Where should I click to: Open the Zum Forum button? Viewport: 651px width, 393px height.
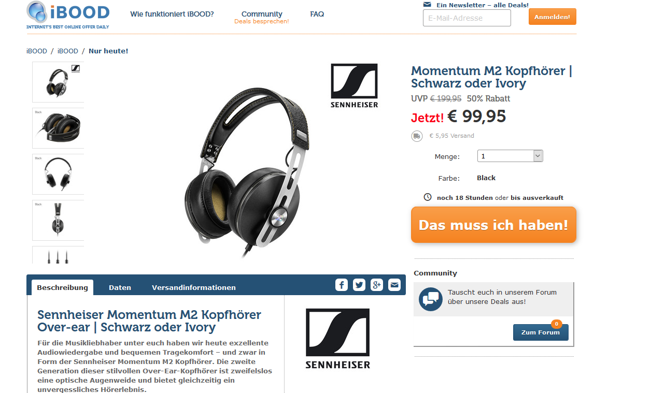(x=541, y=332)
